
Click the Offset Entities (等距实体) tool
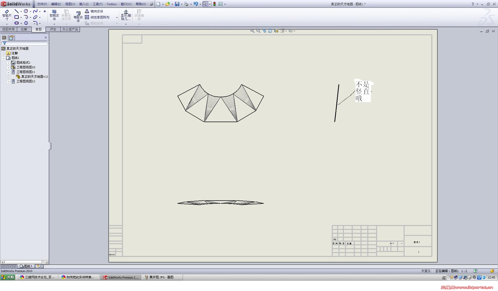pos(78,16)
